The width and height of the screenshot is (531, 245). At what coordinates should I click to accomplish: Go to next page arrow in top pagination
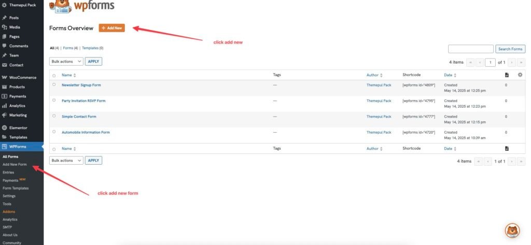[512, 62]
